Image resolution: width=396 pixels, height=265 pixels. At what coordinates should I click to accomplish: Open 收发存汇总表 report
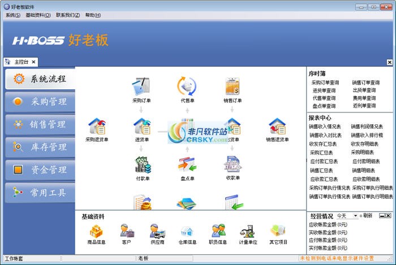[323, 144]
